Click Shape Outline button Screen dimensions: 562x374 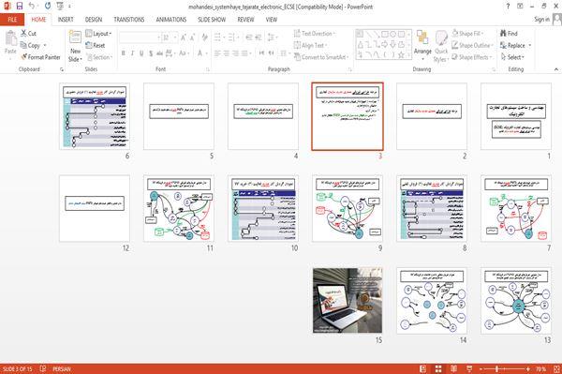tap(472, 45)
